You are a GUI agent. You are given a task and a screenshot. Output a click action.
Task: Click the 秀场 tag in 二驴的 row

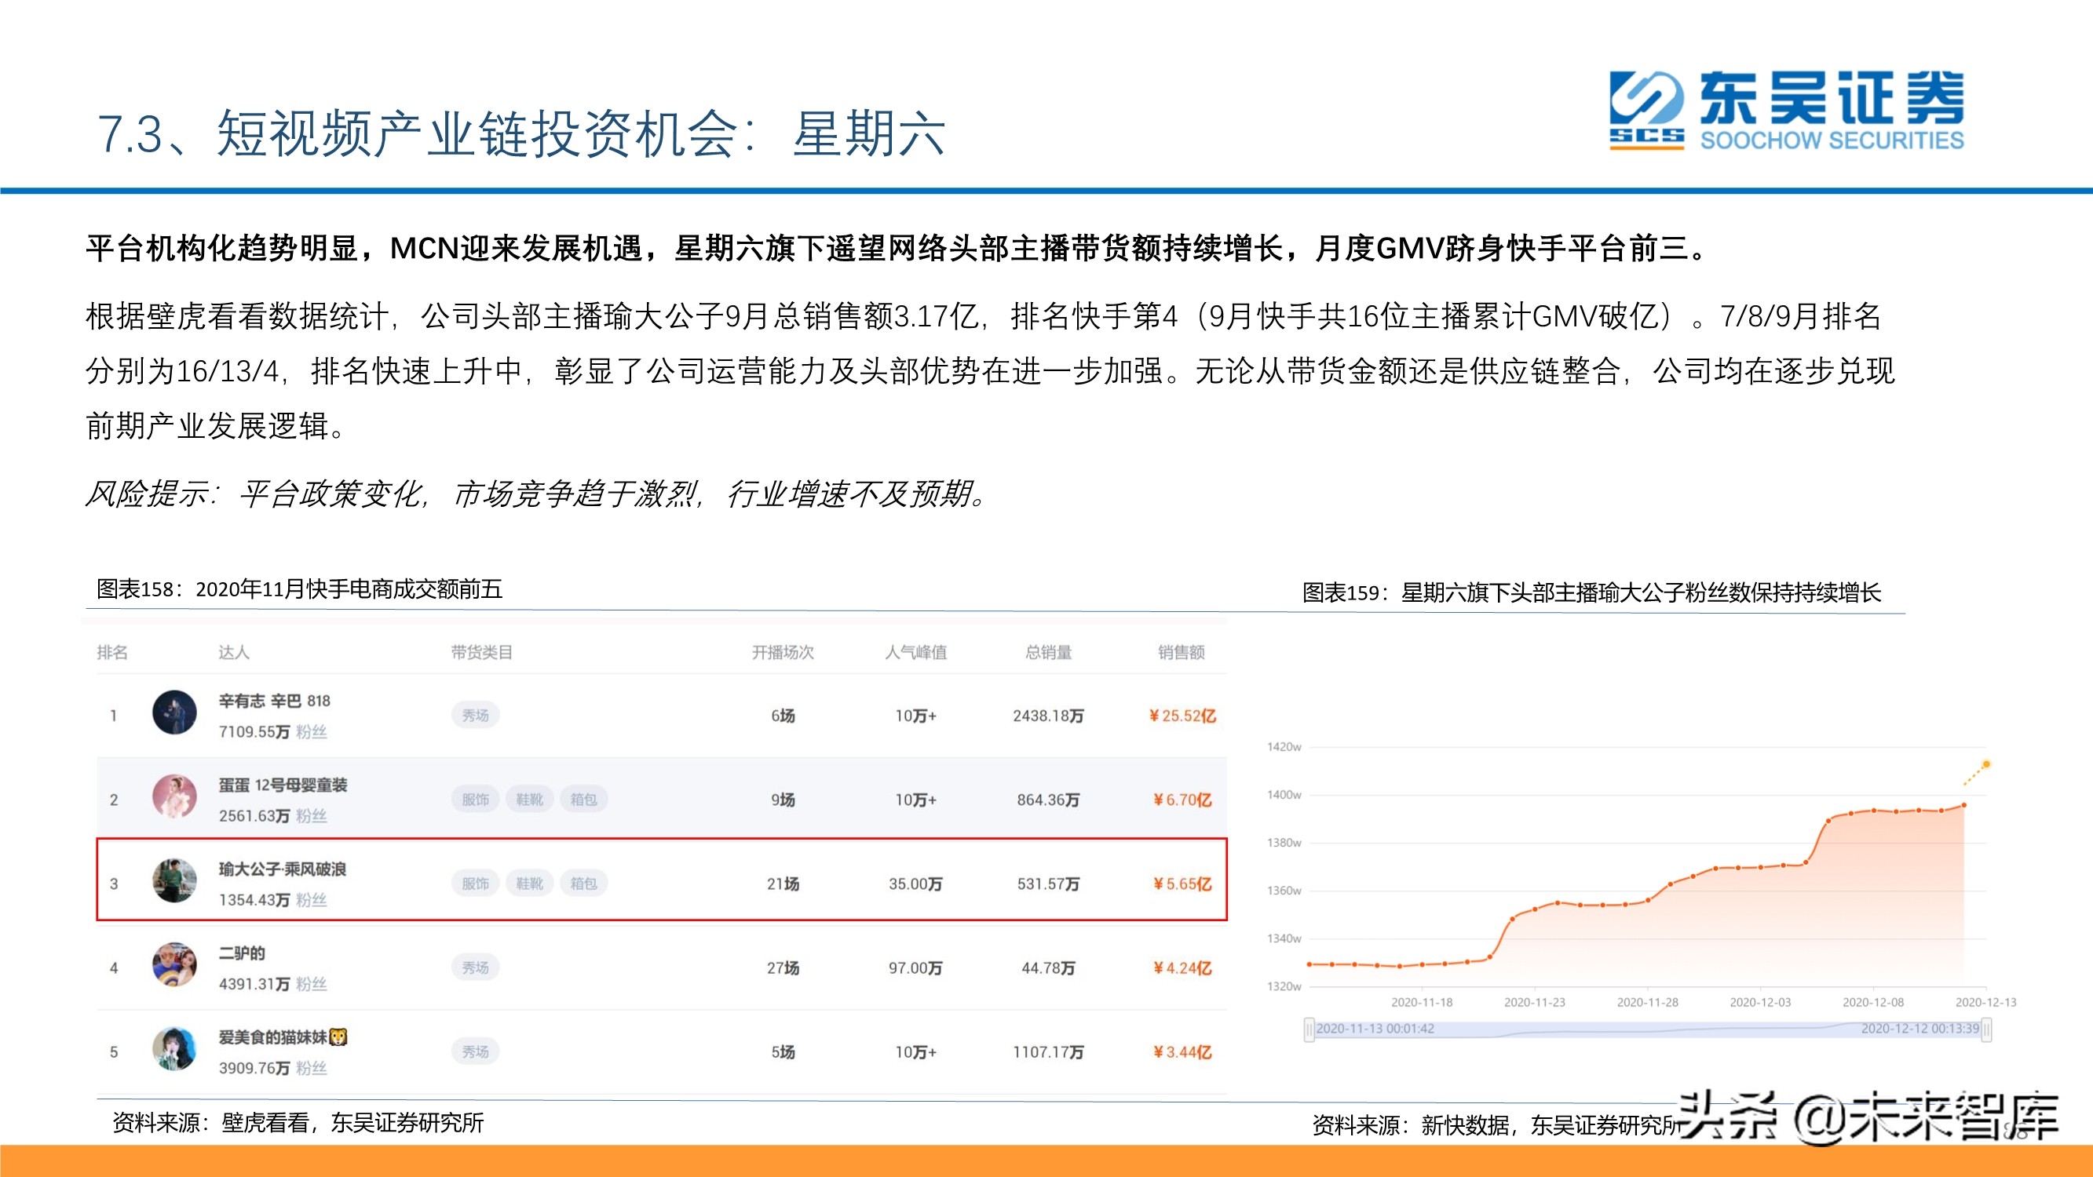(475, 967)
